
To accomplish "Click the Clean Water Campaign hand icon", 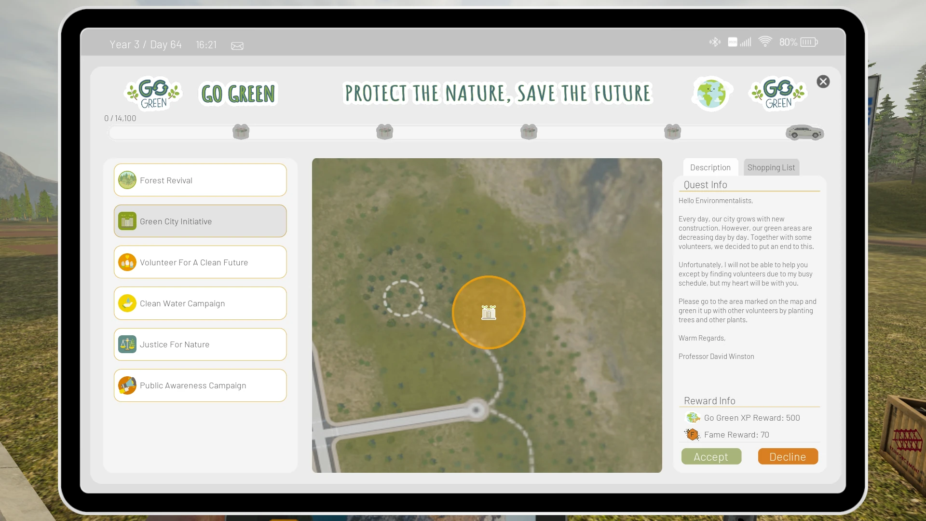I will click(x=127, y=303).
